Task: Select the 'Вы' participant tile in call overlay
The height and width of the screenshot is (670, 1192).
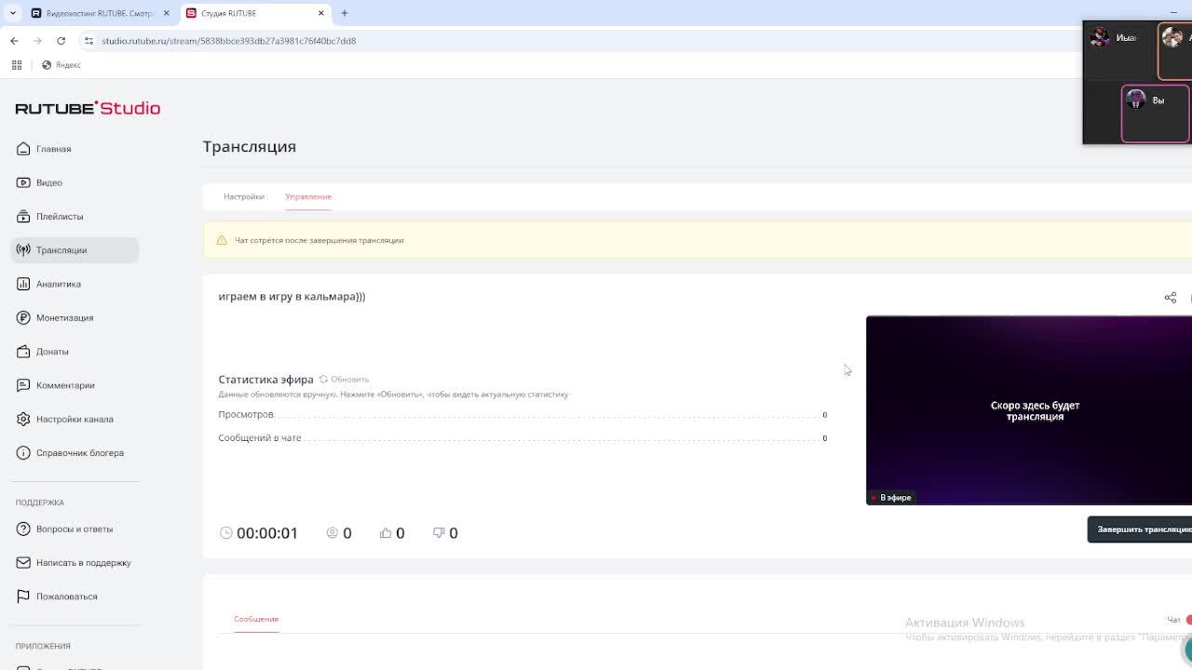Action: coord(1156,114)
